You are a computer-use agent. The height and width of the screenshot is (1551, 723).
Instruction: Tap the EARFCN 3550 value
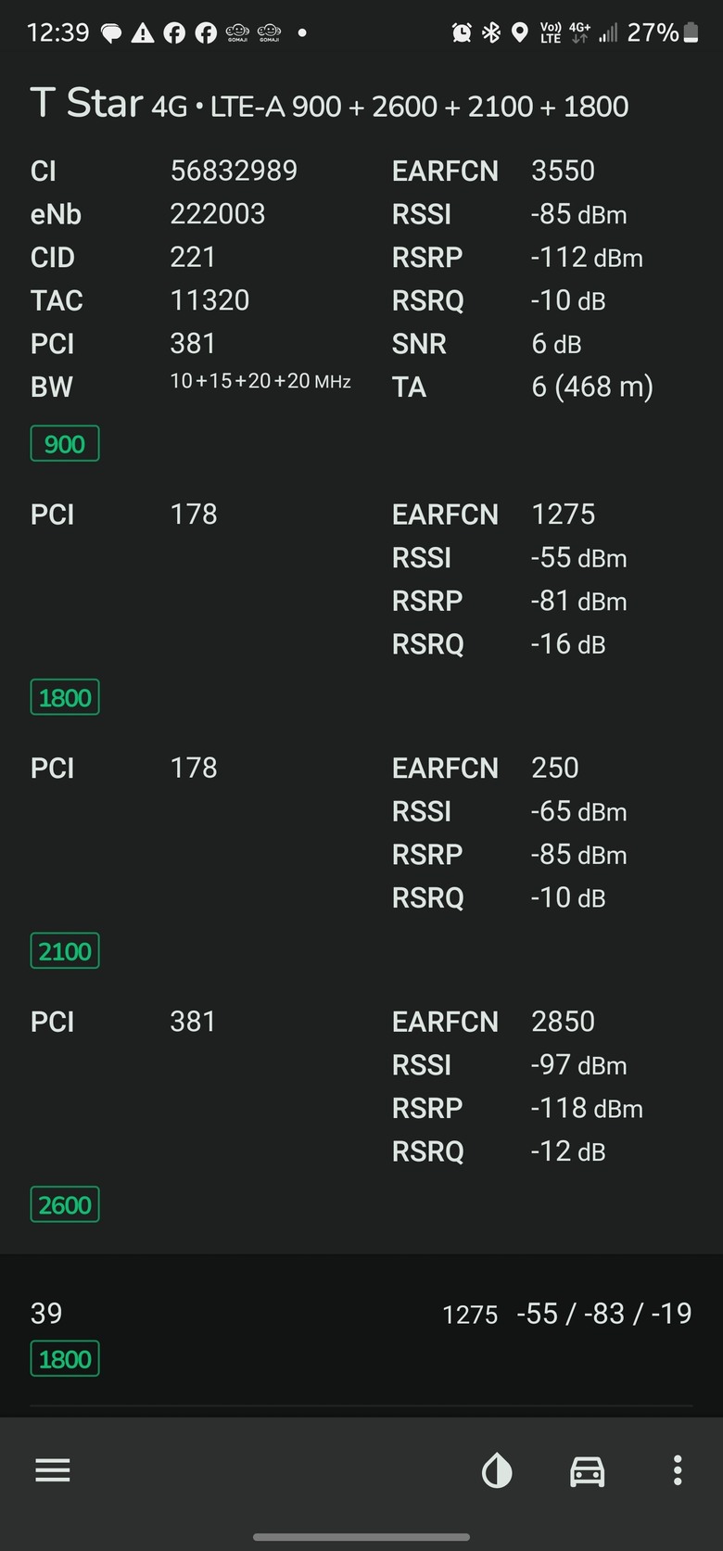tap(563, 171)
